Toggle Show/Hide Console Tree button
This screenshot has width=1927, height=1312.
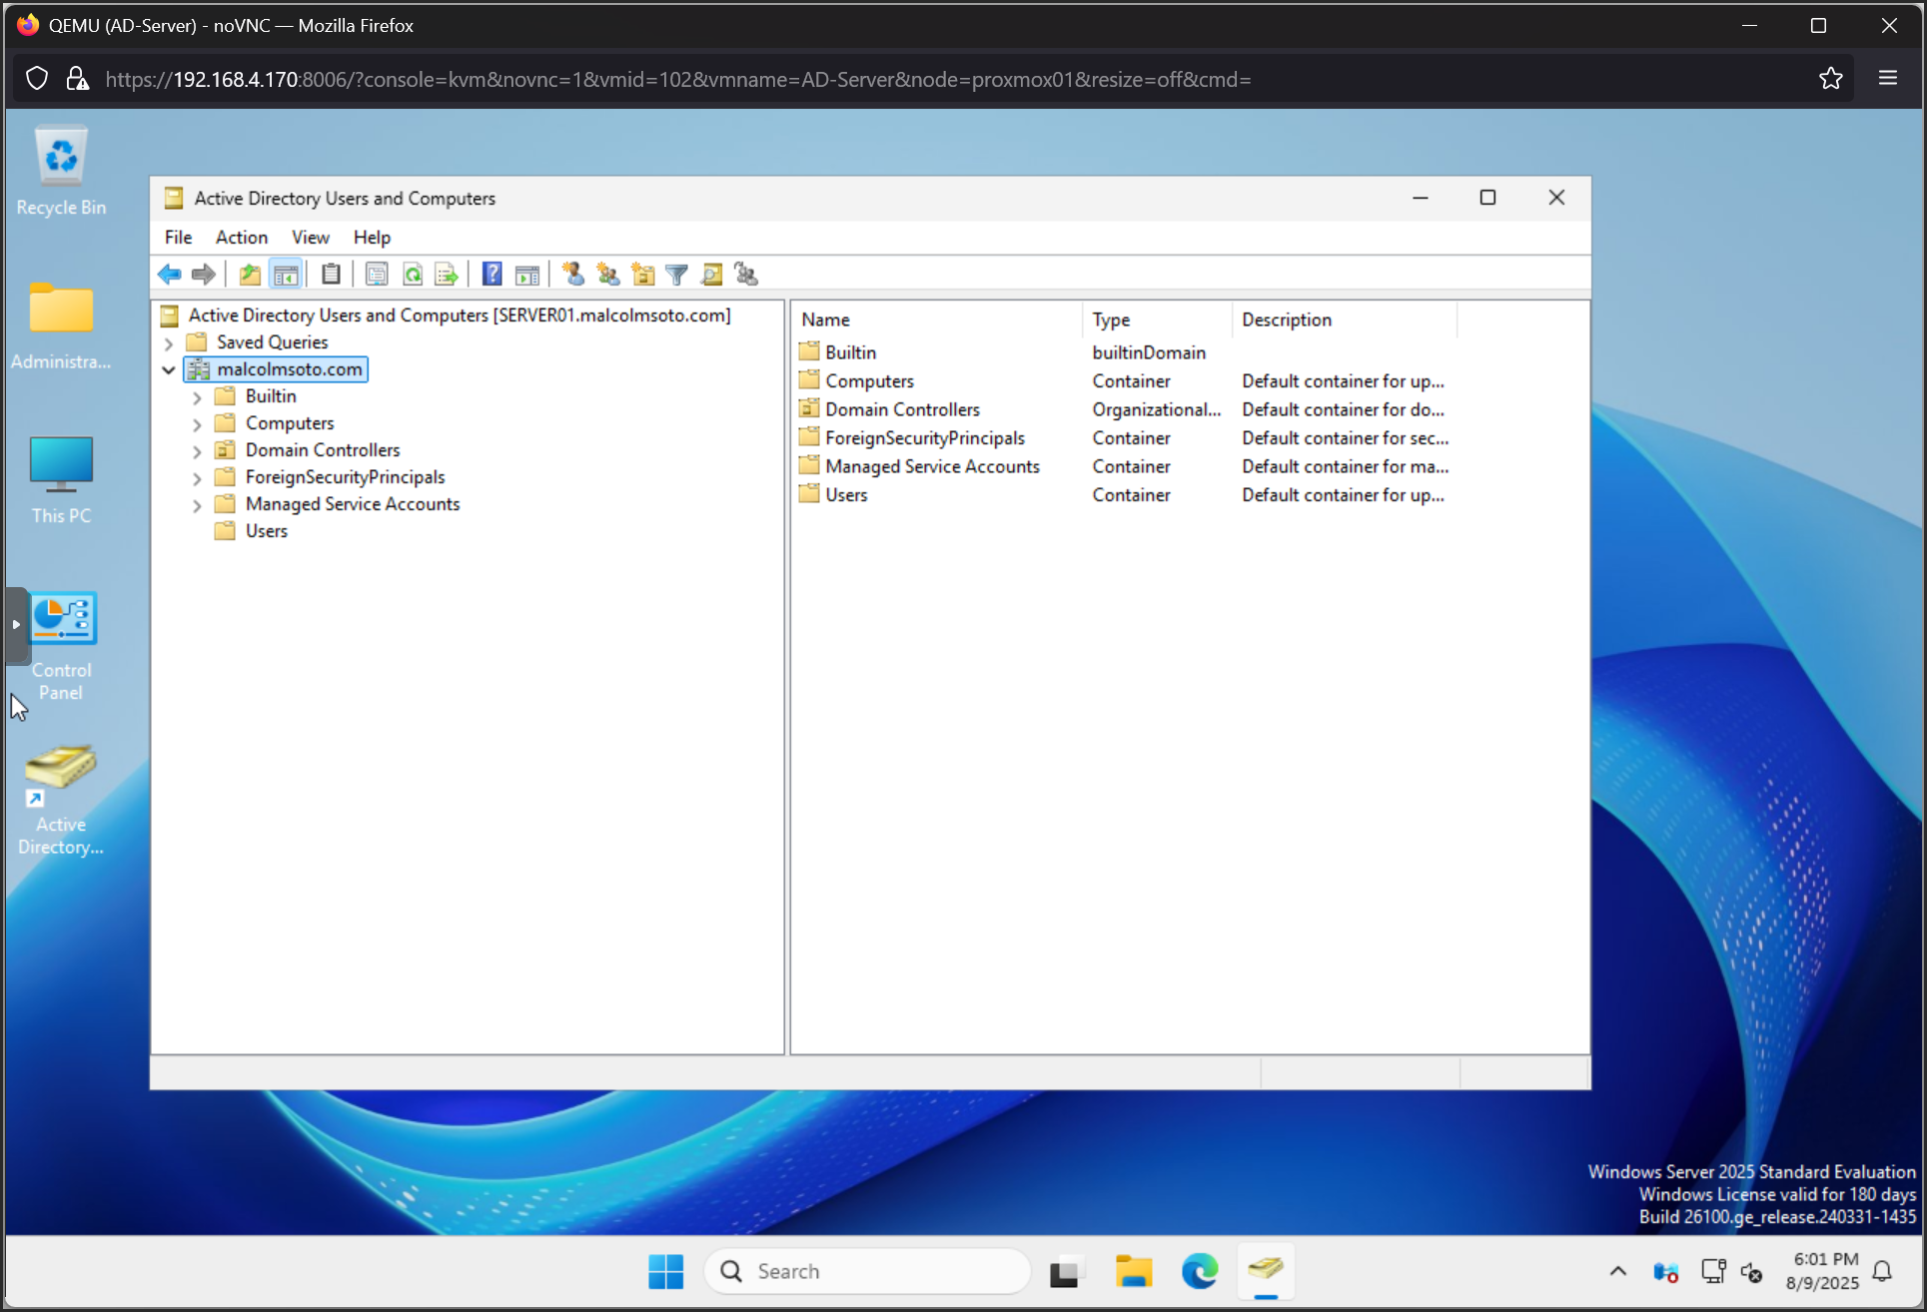(x=286, y=275)
